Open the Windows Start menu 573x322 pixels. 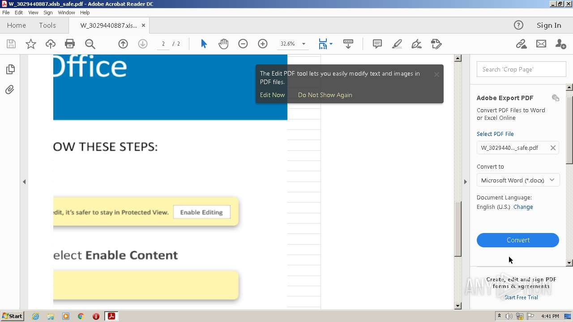pyautogui.click(x=12, y=316)
